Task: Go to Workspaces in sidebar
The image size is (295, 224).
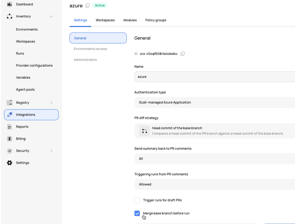Action: (25, 42)
